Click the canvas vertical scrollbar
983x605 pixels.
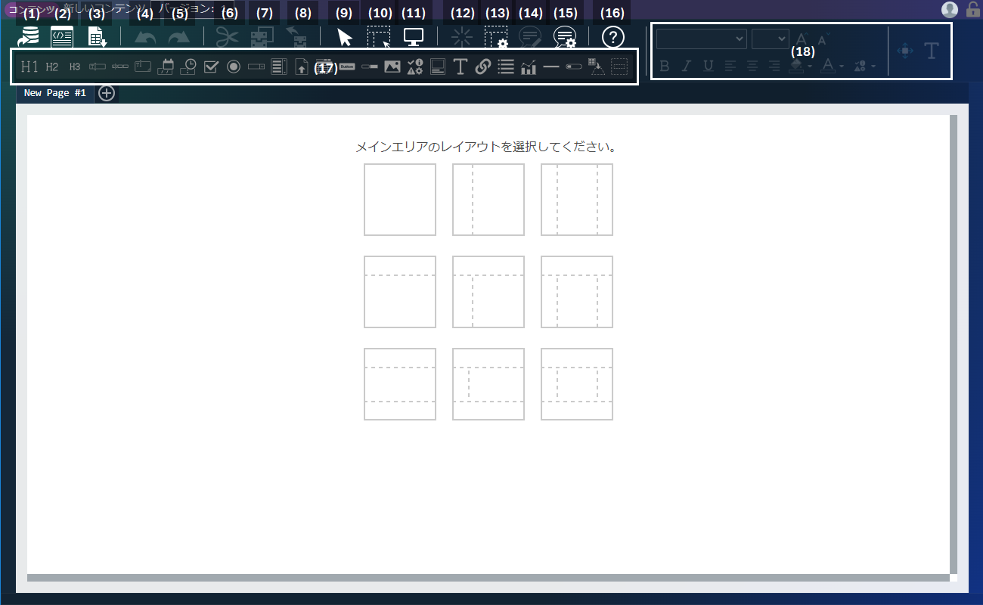pos(954,345)
